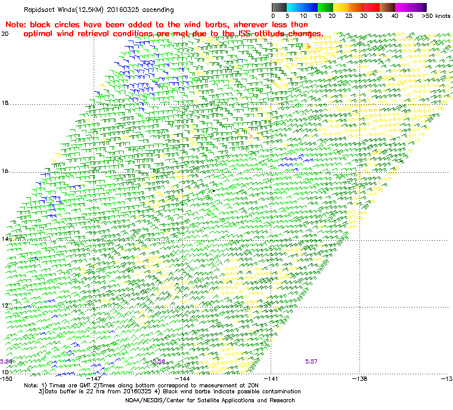Click the latitude label 18

(x=5, y=103)
